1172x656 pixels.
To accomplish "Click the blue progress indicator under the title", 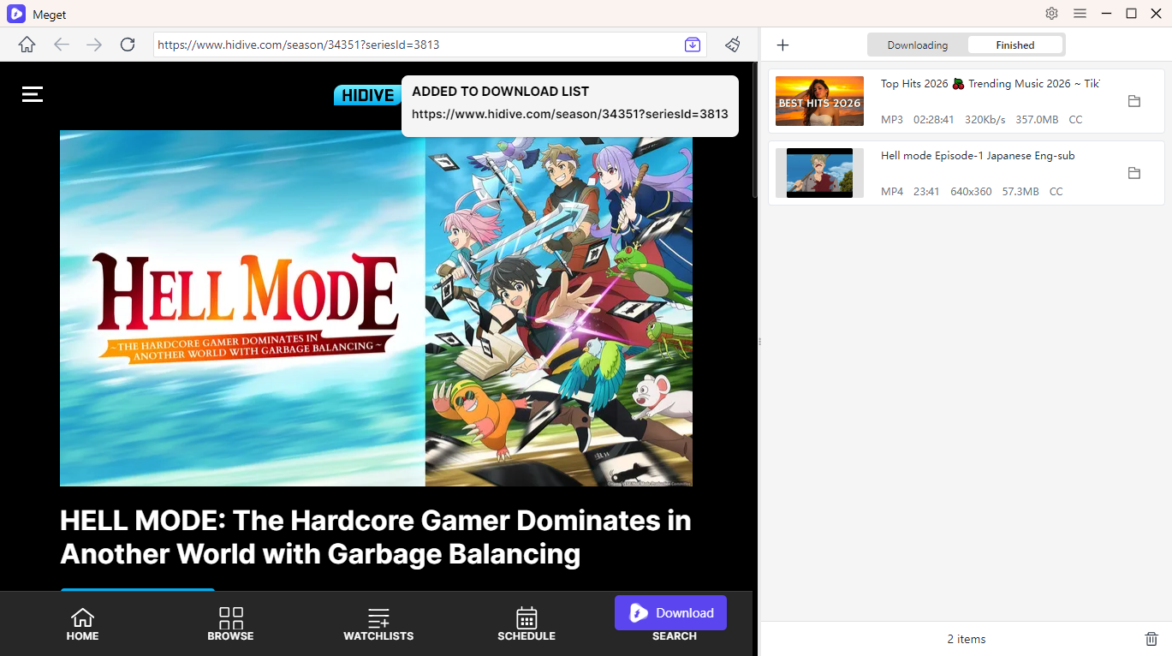I will [137, 591].
